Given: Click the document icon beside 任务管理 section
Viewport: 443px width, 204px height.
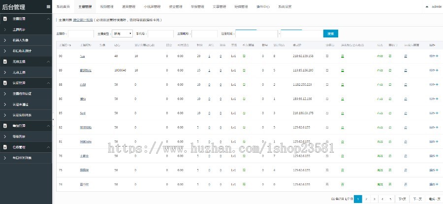Looking at the screenshot, I should (x=5, y=147).
